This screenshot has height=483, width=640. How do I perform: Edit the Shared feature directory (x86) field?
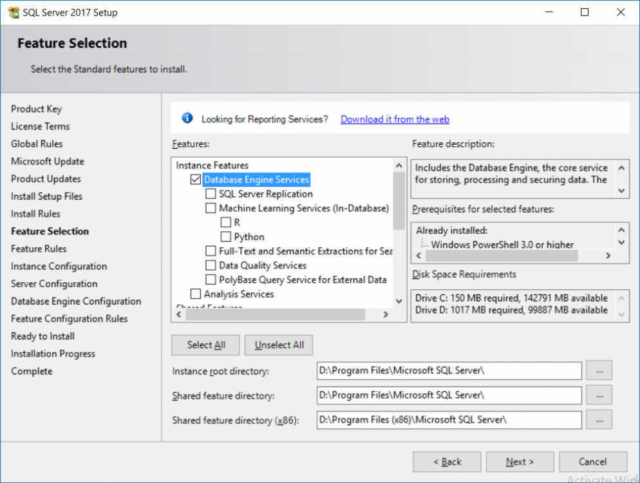click(449, 420)
